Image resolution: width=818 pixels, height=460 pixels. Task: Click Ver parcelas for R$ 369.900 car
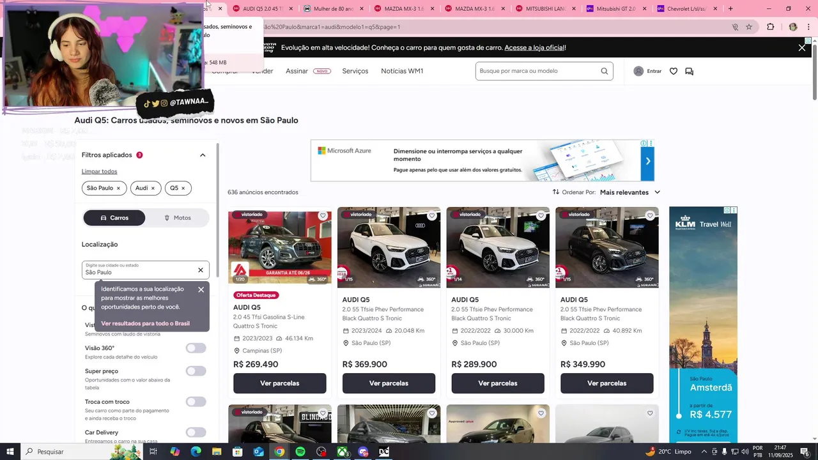point(389,383)
